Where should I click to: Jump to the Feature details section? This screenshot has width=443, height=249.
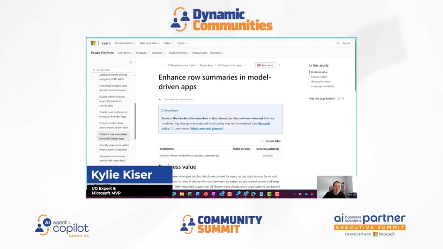[319, 77]
